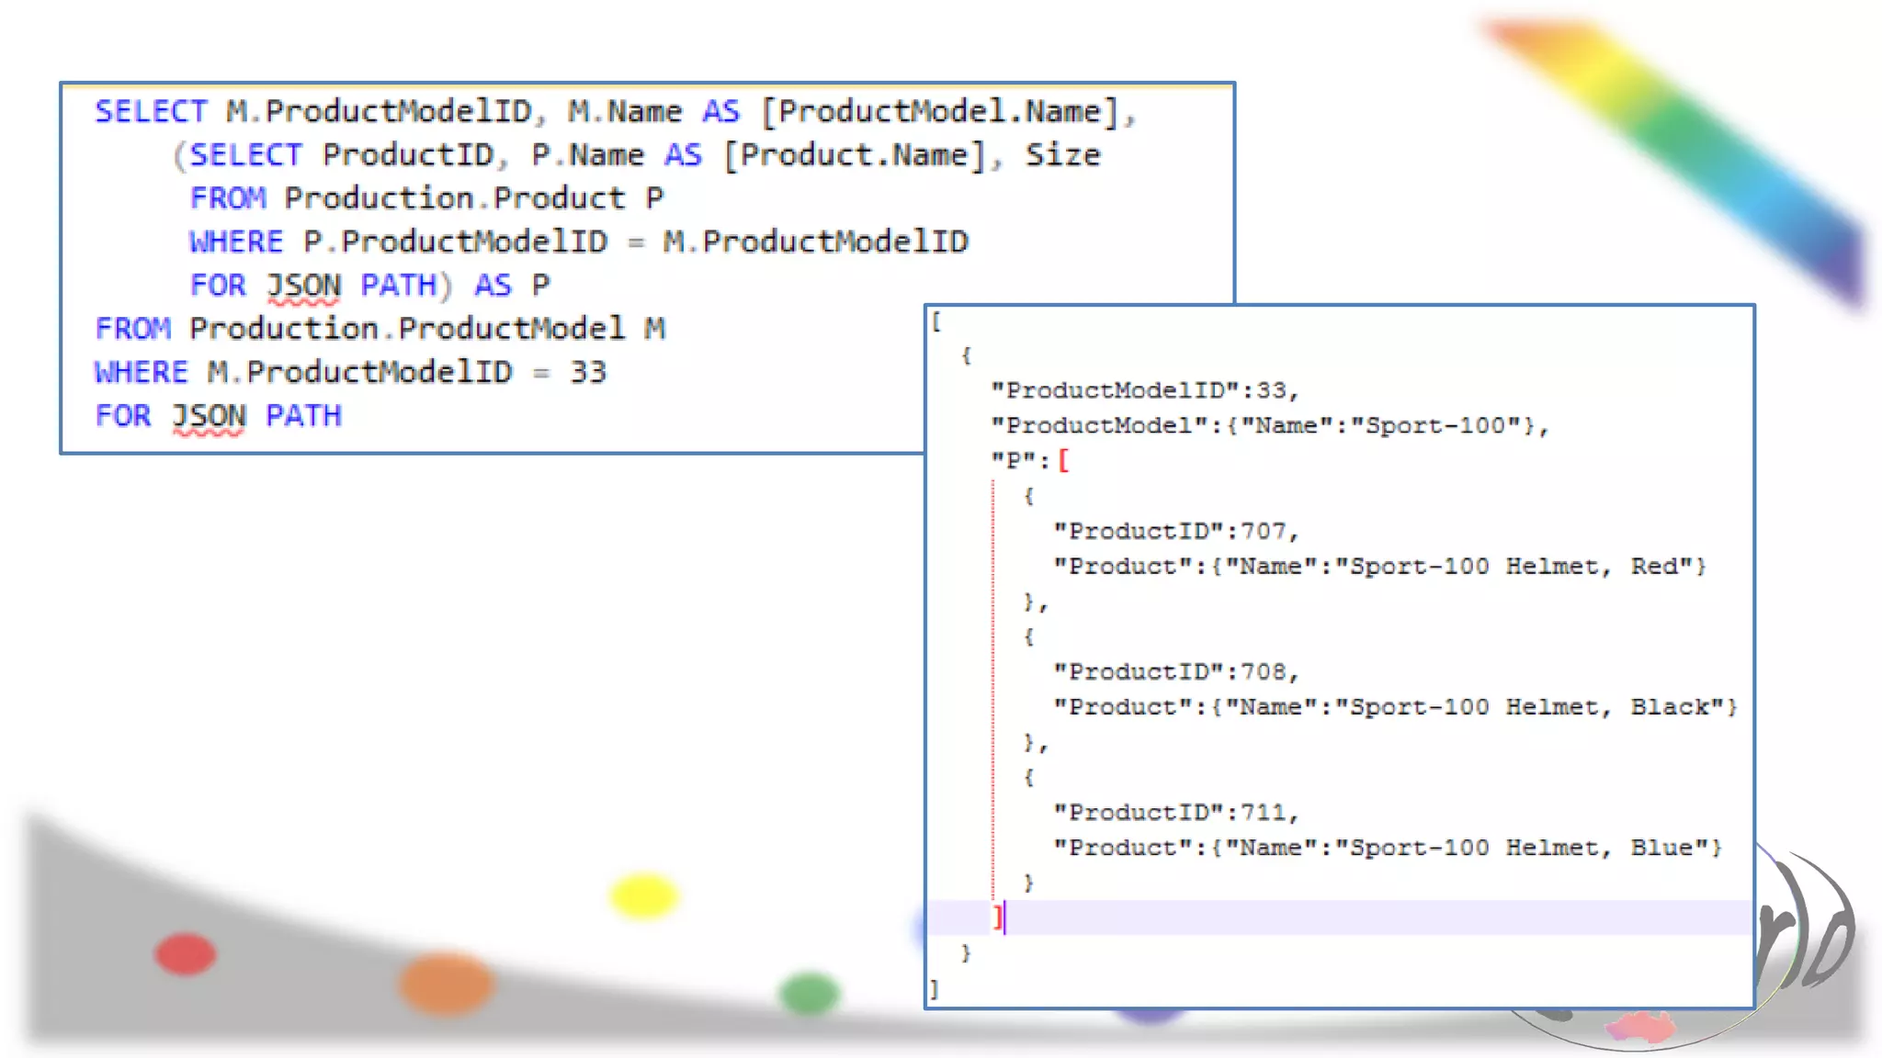Image resolution: width=1882 pixels, height=1058 pixels.
Task: Click the Production.ProductModel table name
Action: click(x=407, y=329)
